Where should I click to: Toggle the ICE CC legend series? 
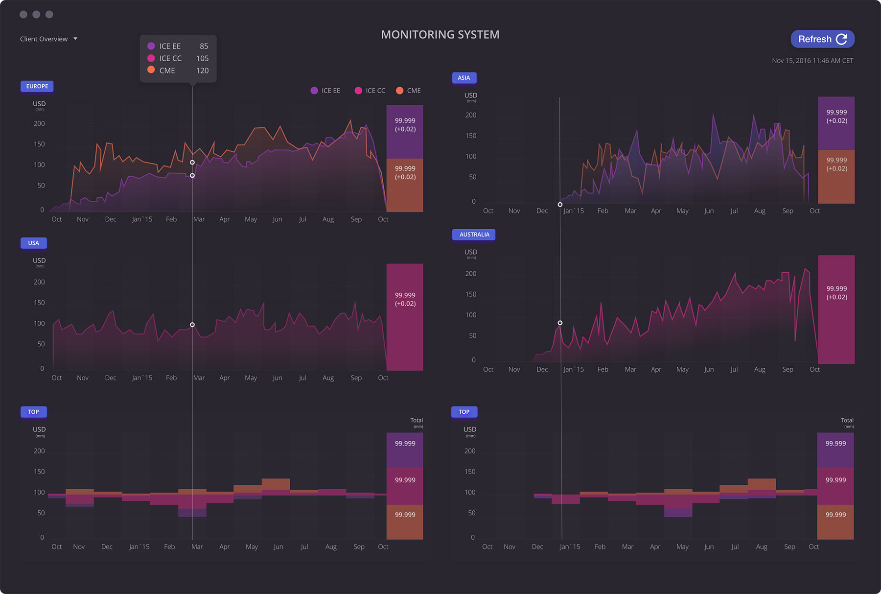tap(370, 91)
